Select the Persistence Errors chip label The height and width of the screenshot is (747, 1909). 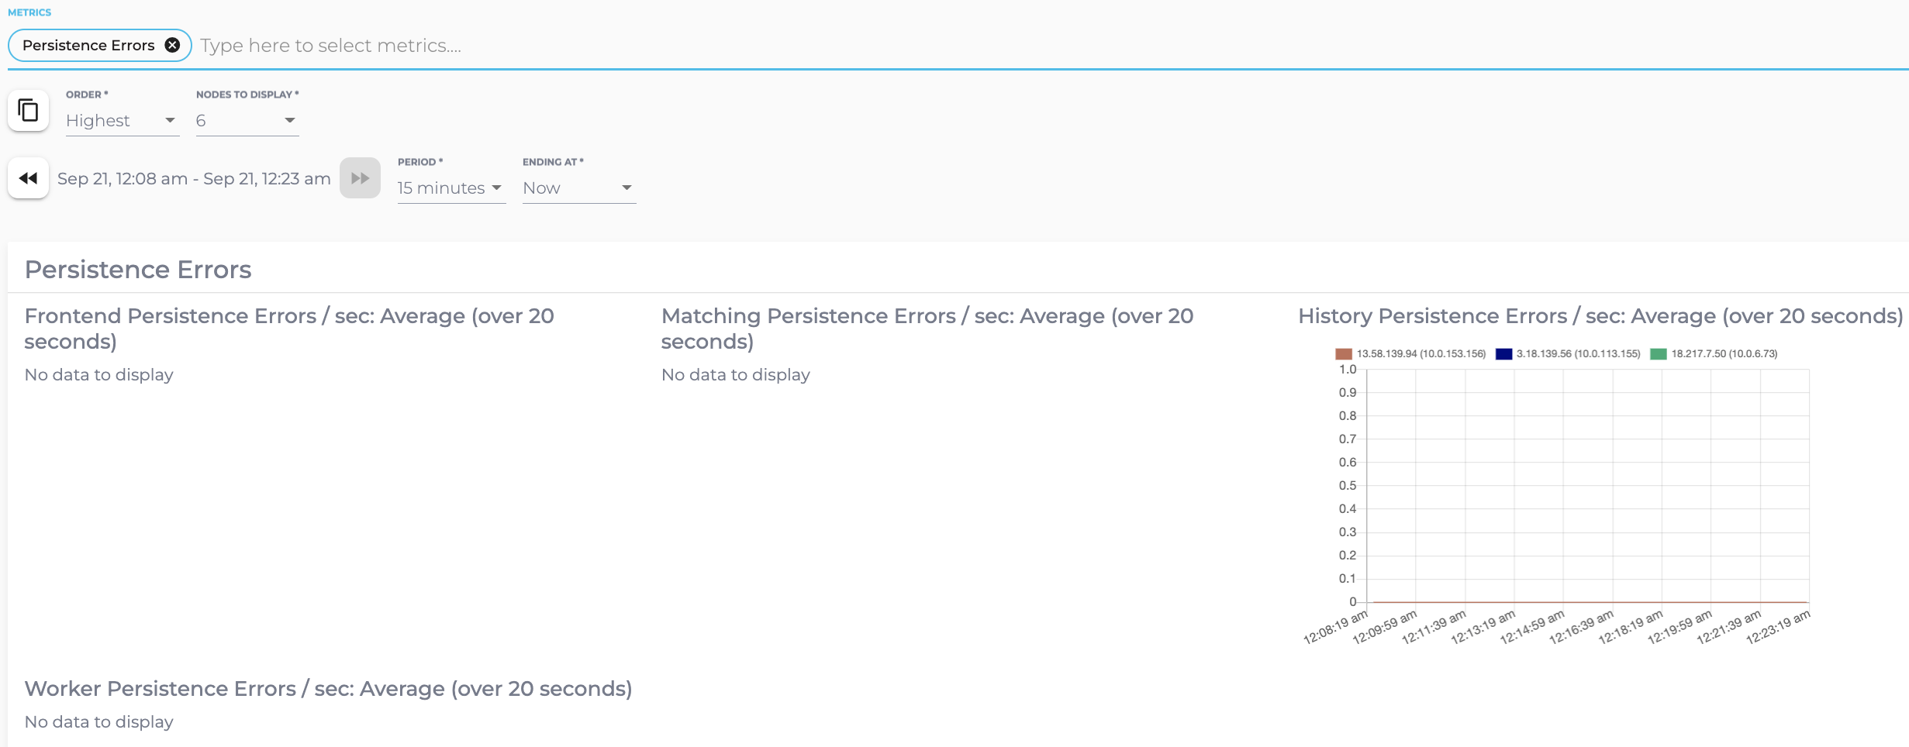pos(88,46)
